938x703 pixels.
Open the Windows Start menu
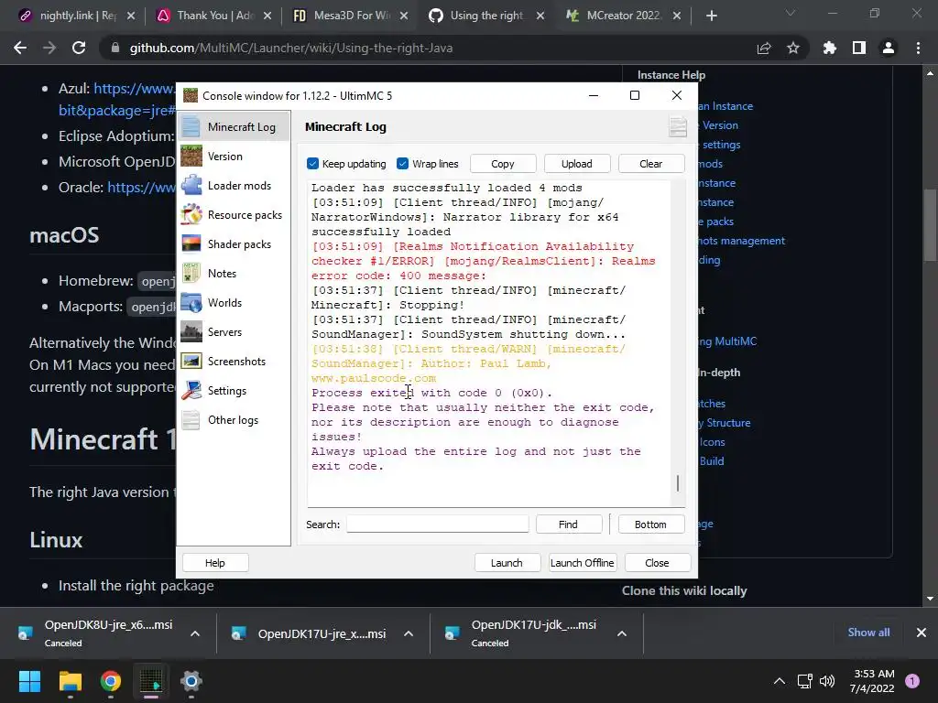29,681
